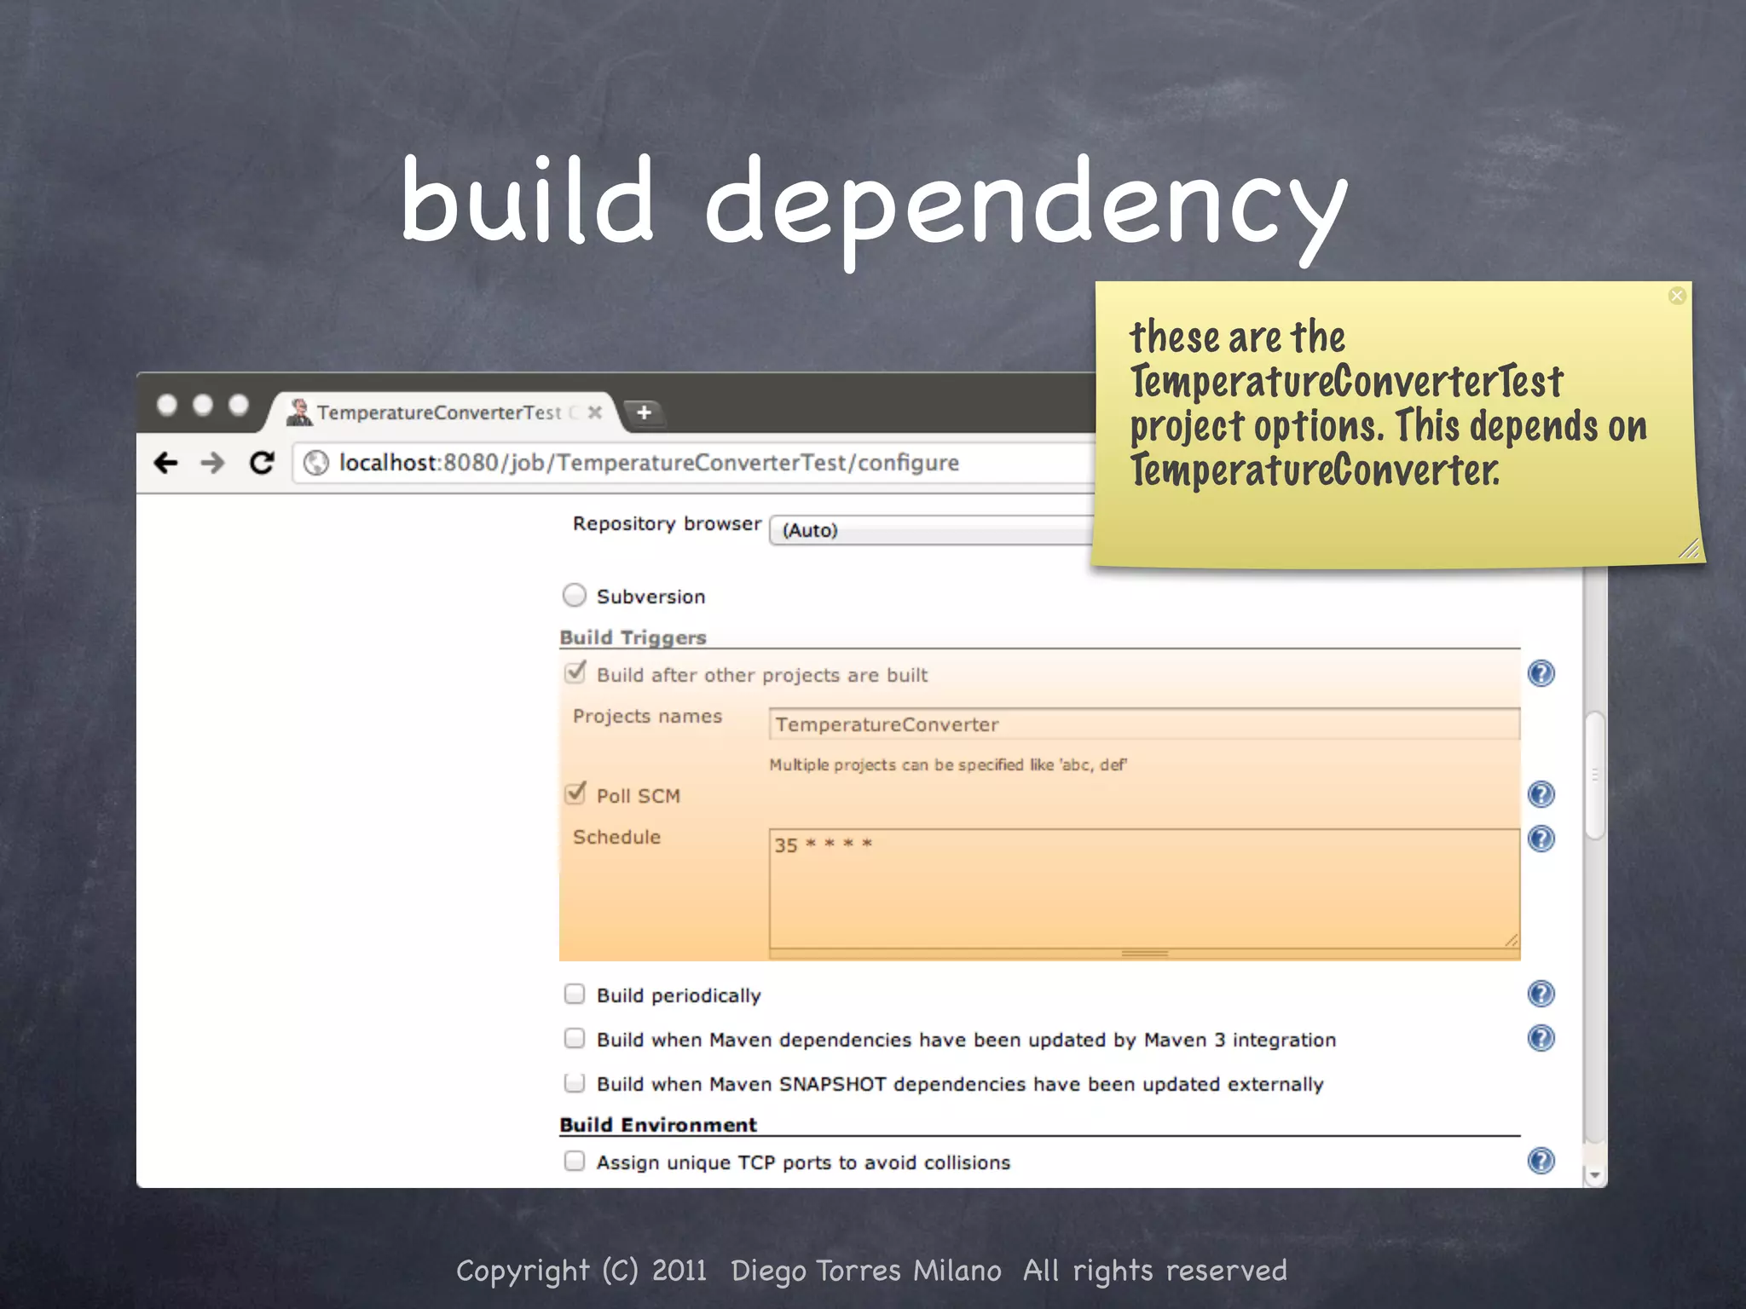This screenshot has width=1746, height=1309.
Task: Enable Build periodically checkbox
Action: point(575,994)
